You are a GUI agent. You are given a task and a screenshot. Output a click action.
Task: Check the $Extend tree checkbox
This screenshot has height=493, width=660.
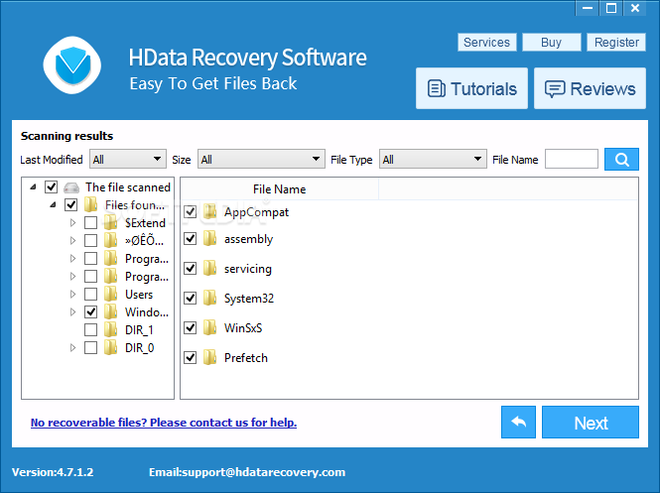coord(91,222)
